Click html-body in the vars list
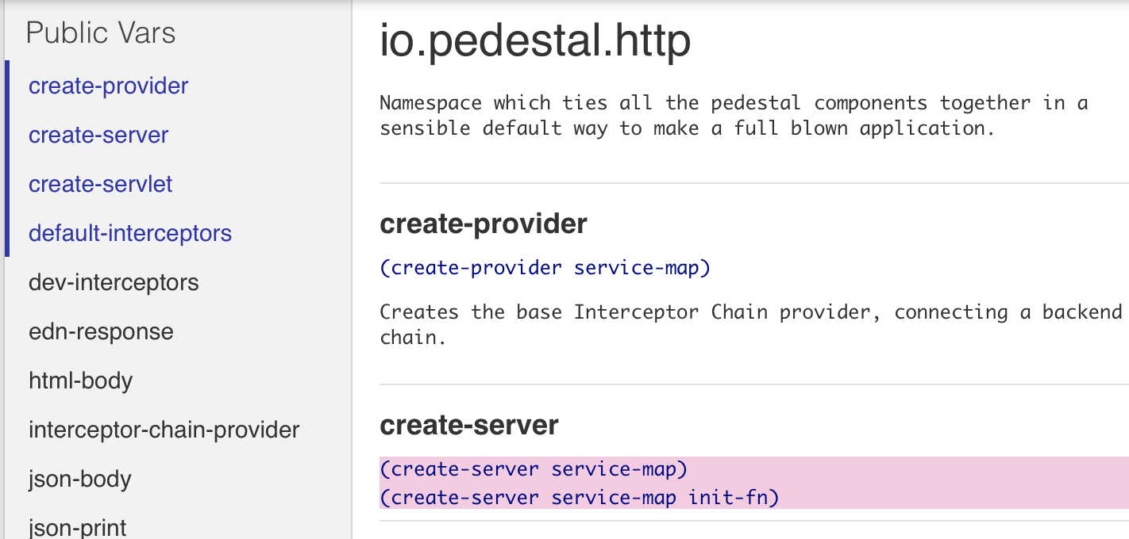The height and width of the screenshot is (539, 1129). (80, 380)
